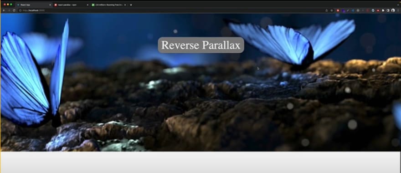Share this page from the address bar
The width and height of the screenshot is (401, 173).
tap(327, 10)
